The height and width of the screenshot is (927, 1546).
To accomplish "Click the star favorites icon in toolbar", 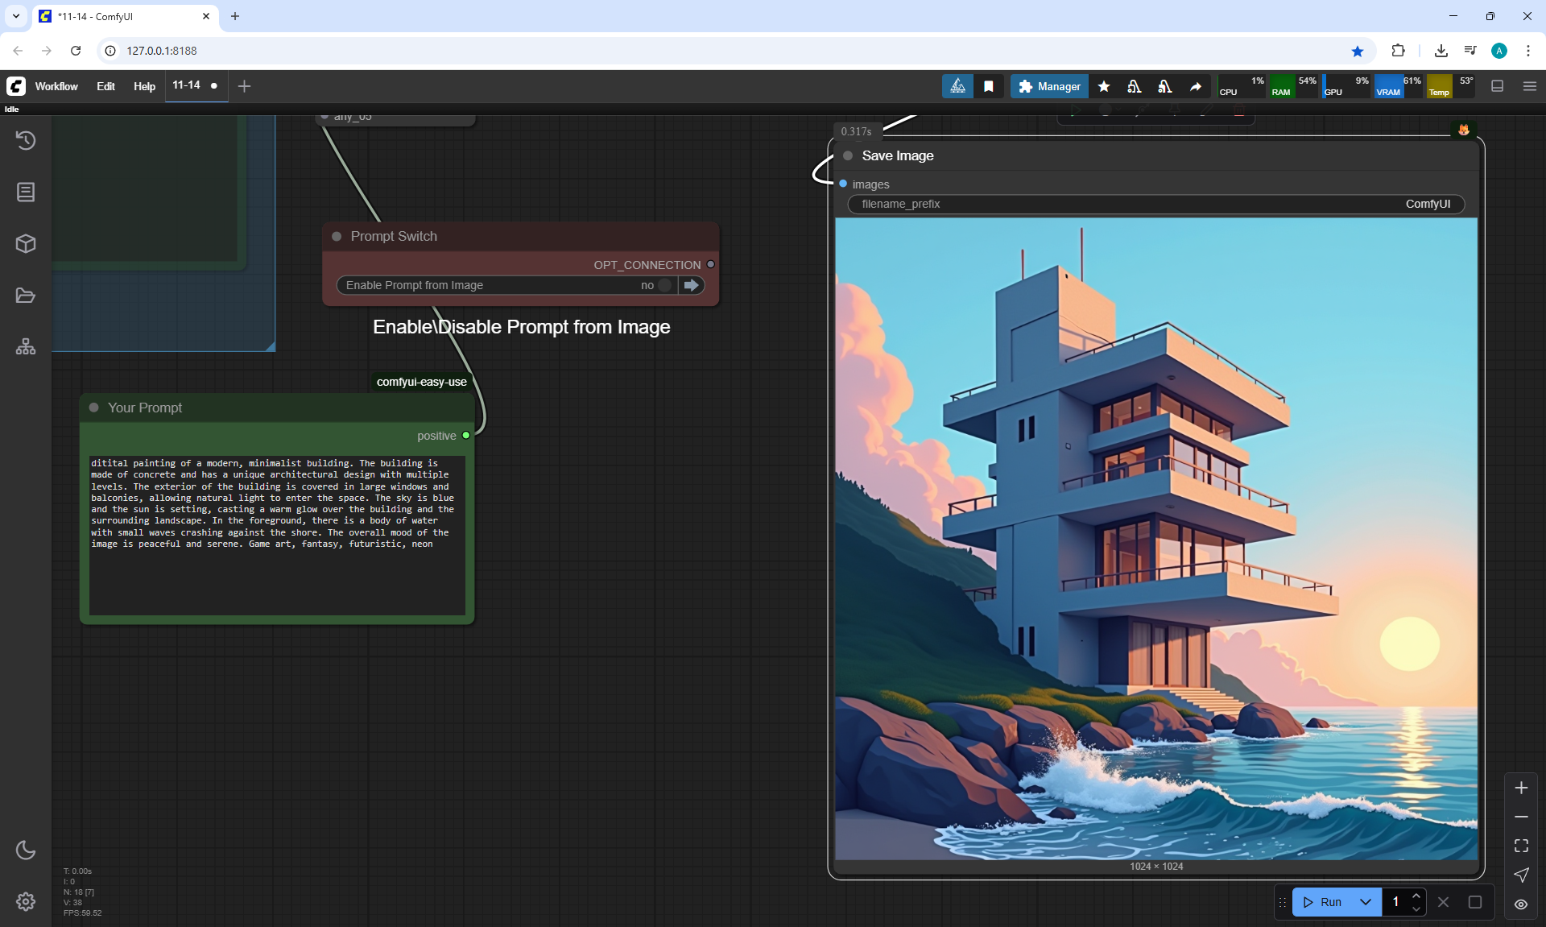I will pyautogui.click(x=1104, y=86).
